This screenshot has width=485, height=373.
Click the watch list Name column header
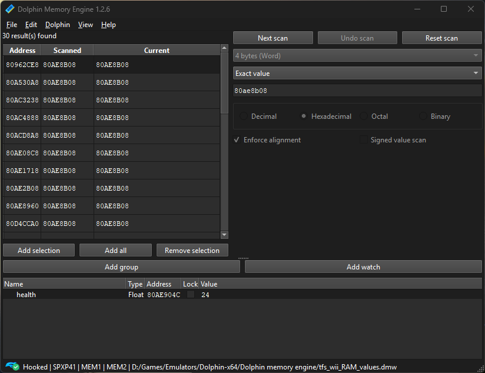[65, 284]
